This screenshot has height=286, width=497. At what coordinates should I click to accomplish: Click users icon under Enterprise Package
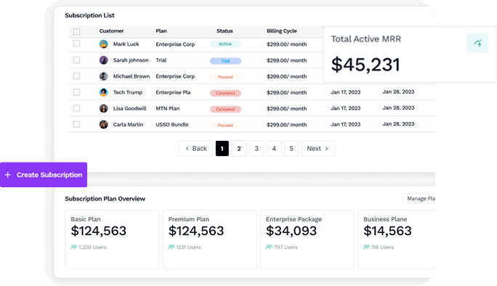(269, 247)
